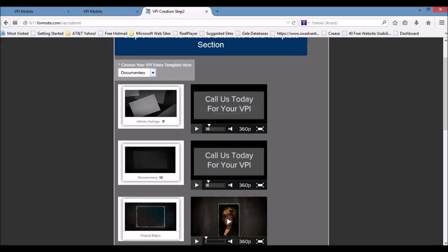
Task: Open a new browser tab
Action: tap(217, 11)
